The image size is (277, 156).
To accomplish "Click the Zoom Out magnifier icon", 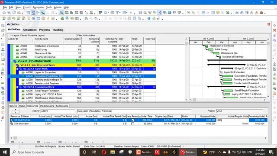I will [193, 13].
